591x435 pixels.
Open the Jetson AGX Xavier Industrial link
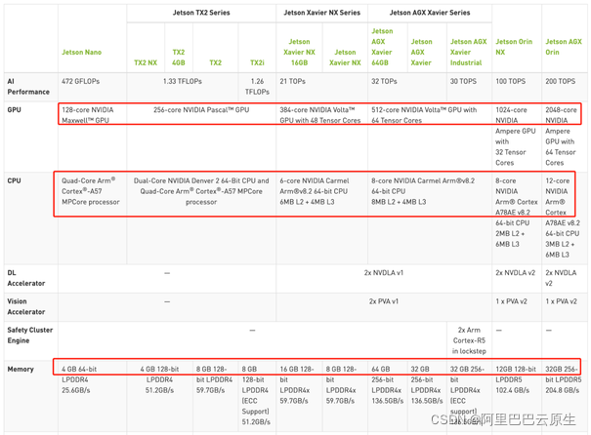tap(469, 53)
